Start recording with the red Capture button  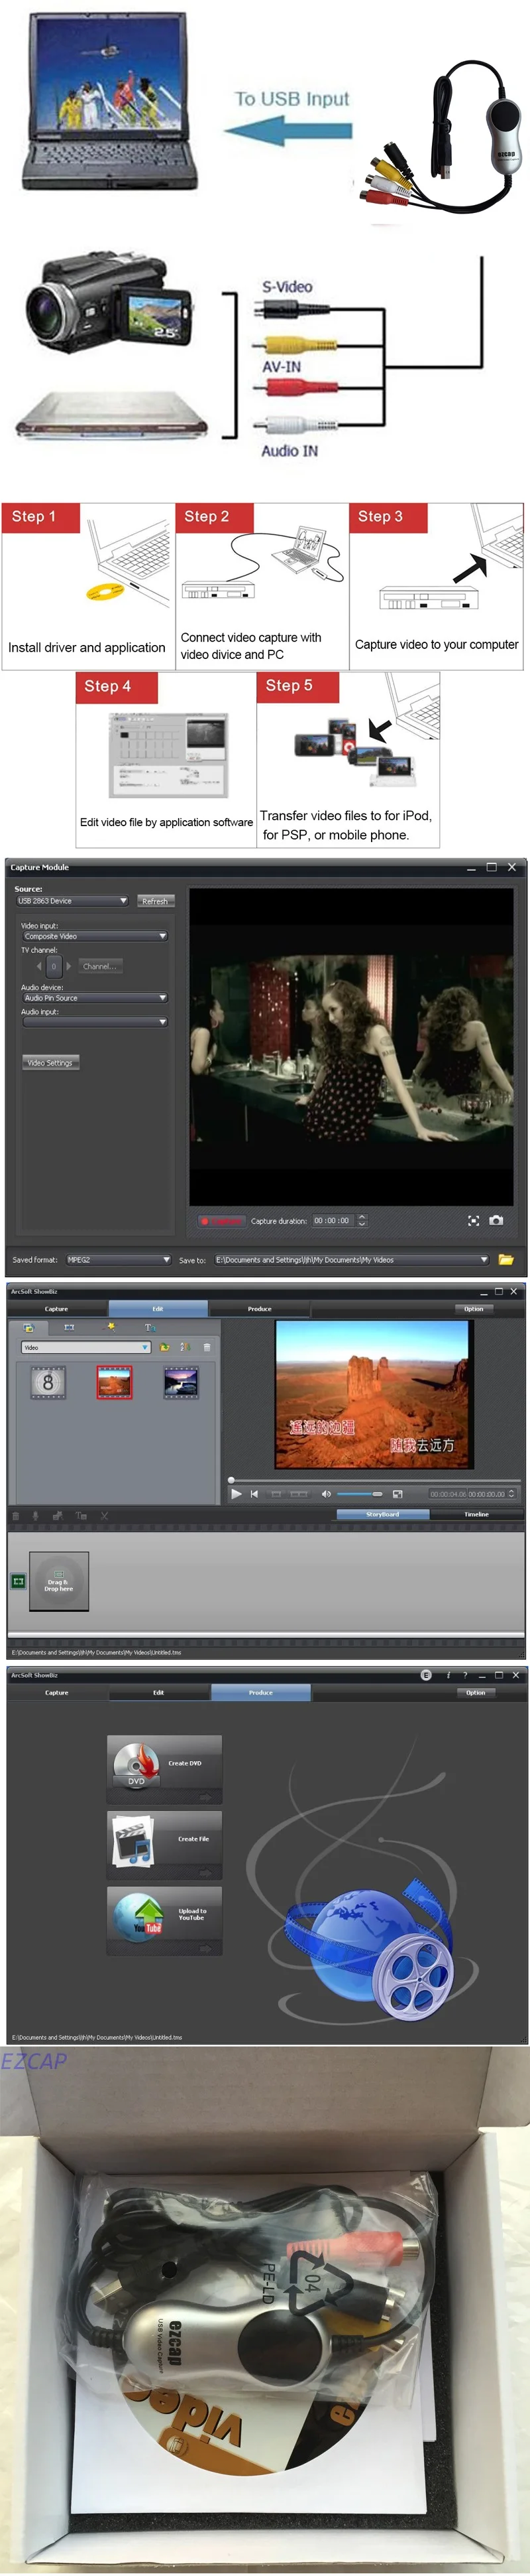pyautogui.click(x=221, y=1220)
